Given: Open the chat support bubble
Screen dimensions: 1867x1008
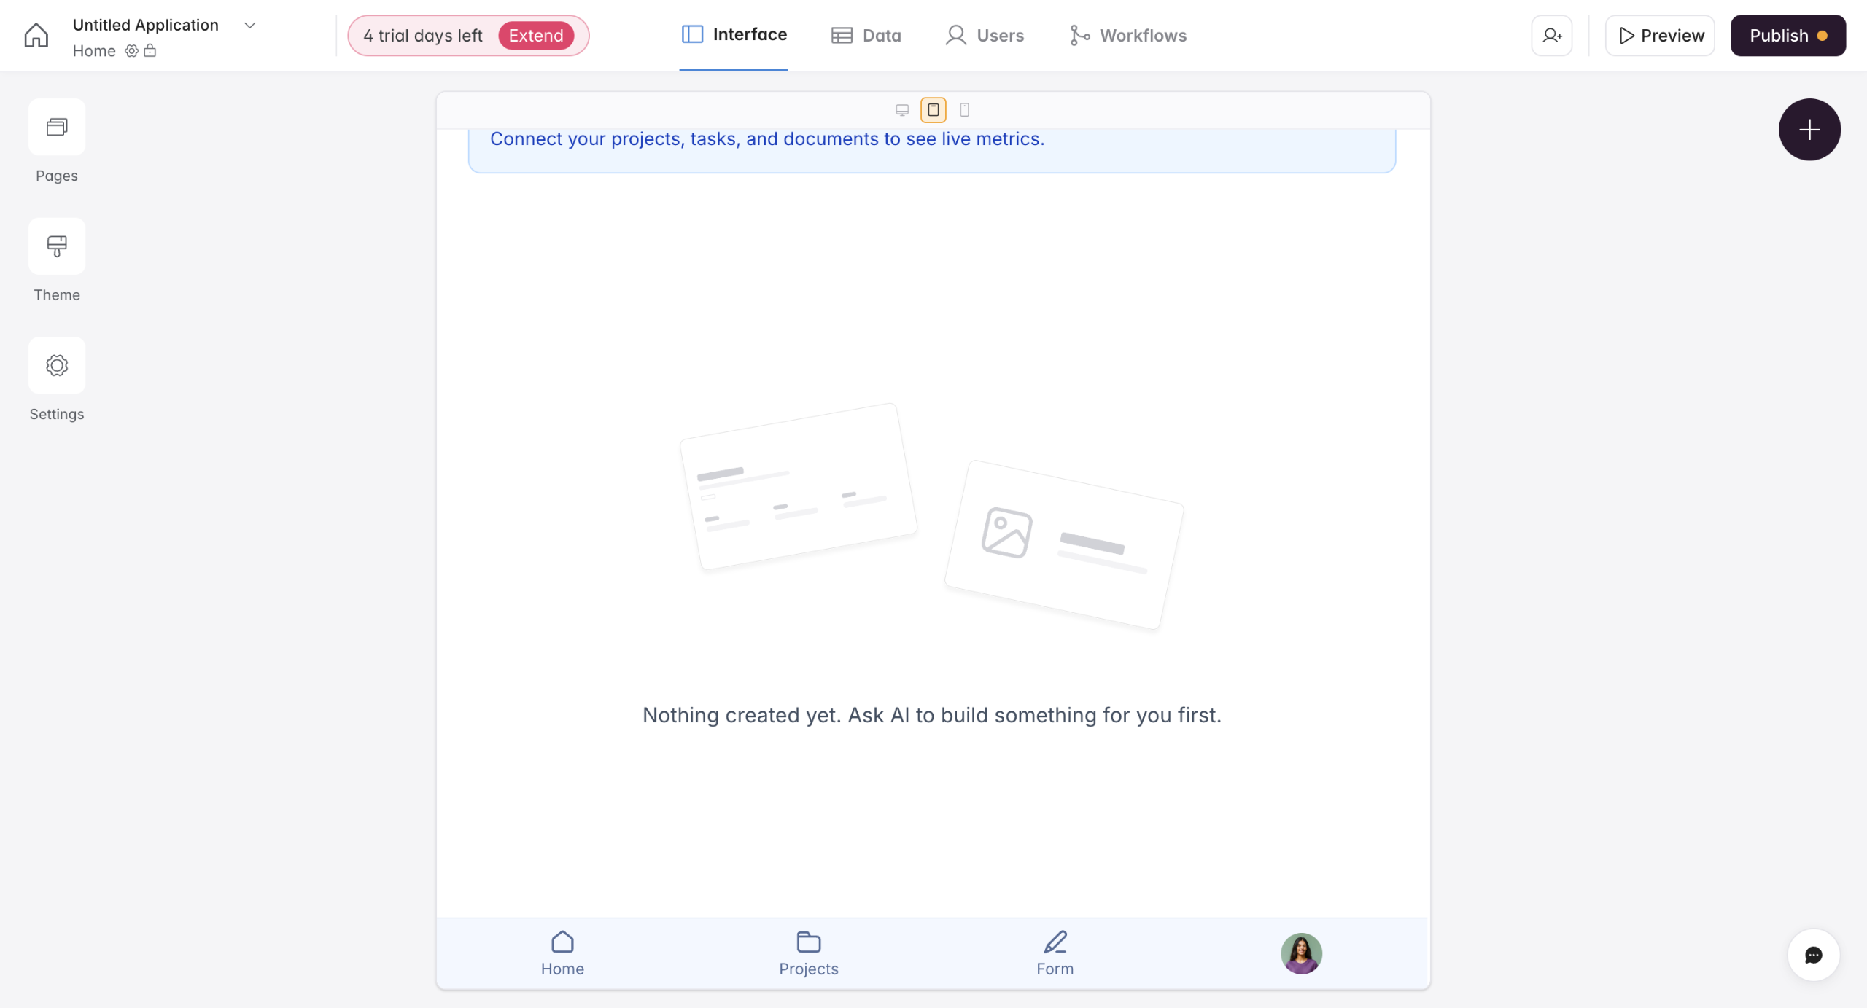Looking at the screenshot, I should click(x=1813, y=955).
